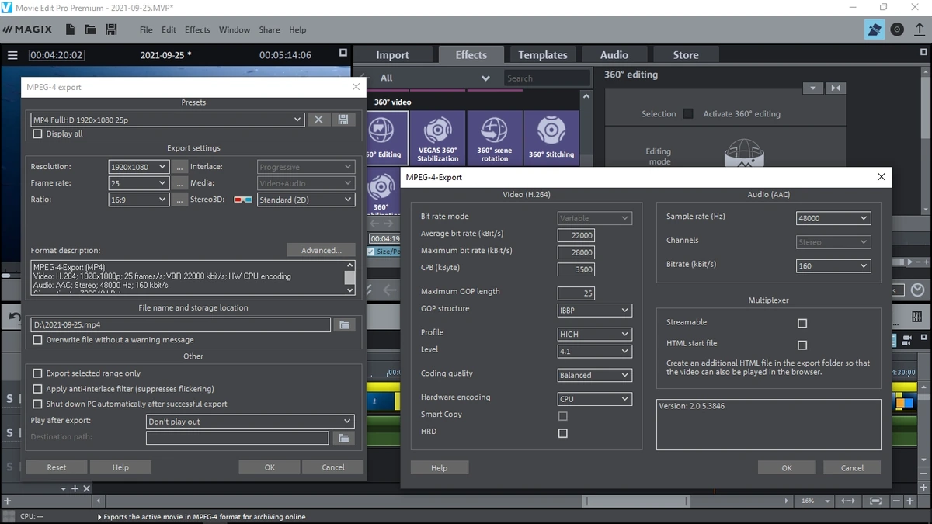Open the 360° editing panel arrow menu
Screen dimensions: 932x524
(812, 88)
